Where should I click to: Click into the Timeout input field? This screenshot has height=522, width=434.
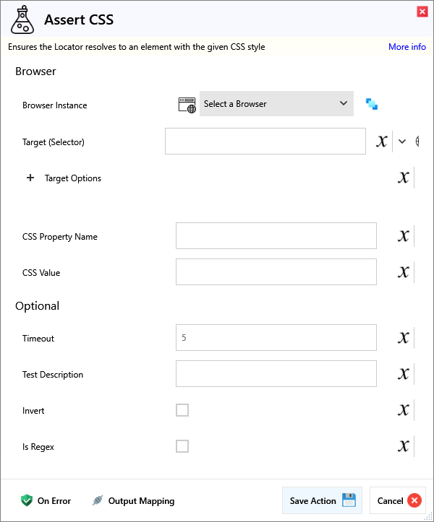pyautogui.click(x=276, y=338)
